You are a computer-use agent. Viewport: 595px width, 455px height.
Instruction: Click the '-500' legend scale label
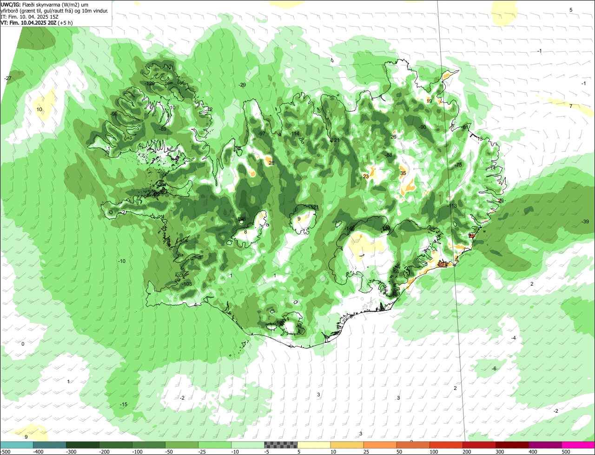click(x=6, y=452)
